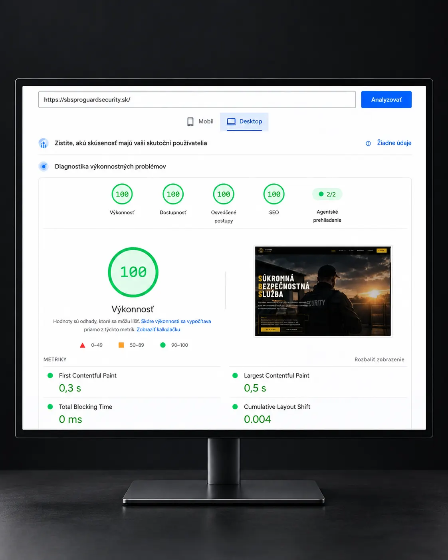Click the Largest Contentful Paint metric label
448x560 pixels.
(277, 375)
